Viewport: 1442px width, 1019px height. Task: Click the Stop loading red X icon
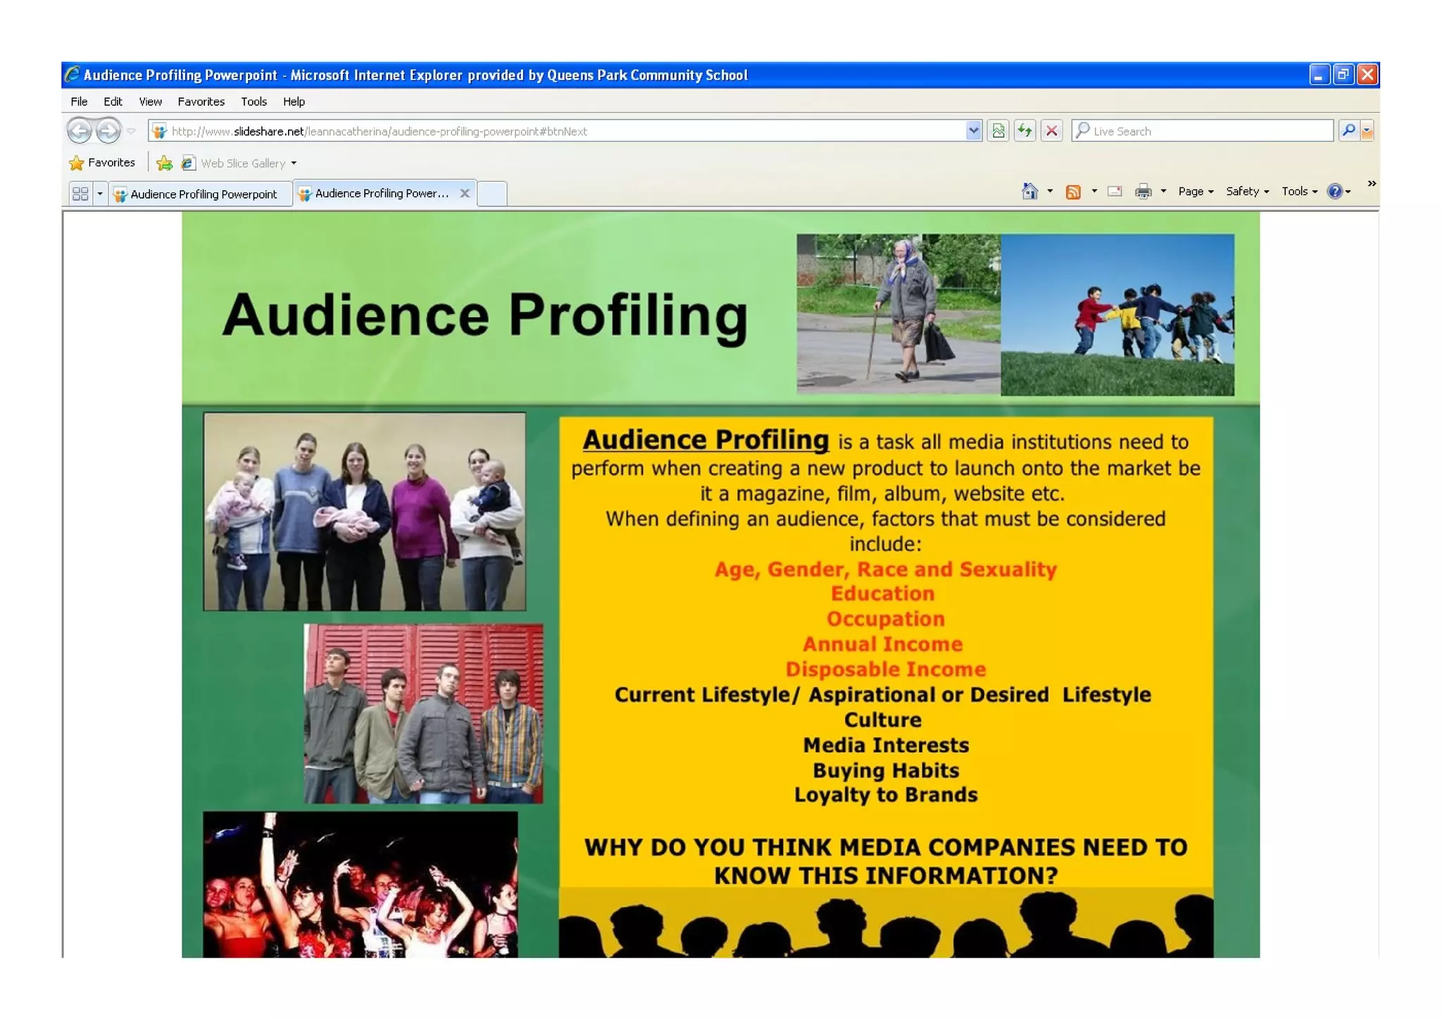click(1051, 131)
